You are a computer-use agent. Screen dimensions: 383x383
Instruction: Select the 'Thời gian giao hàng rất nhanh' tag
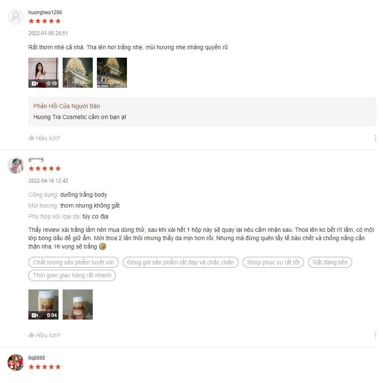(x=72, y=275)
